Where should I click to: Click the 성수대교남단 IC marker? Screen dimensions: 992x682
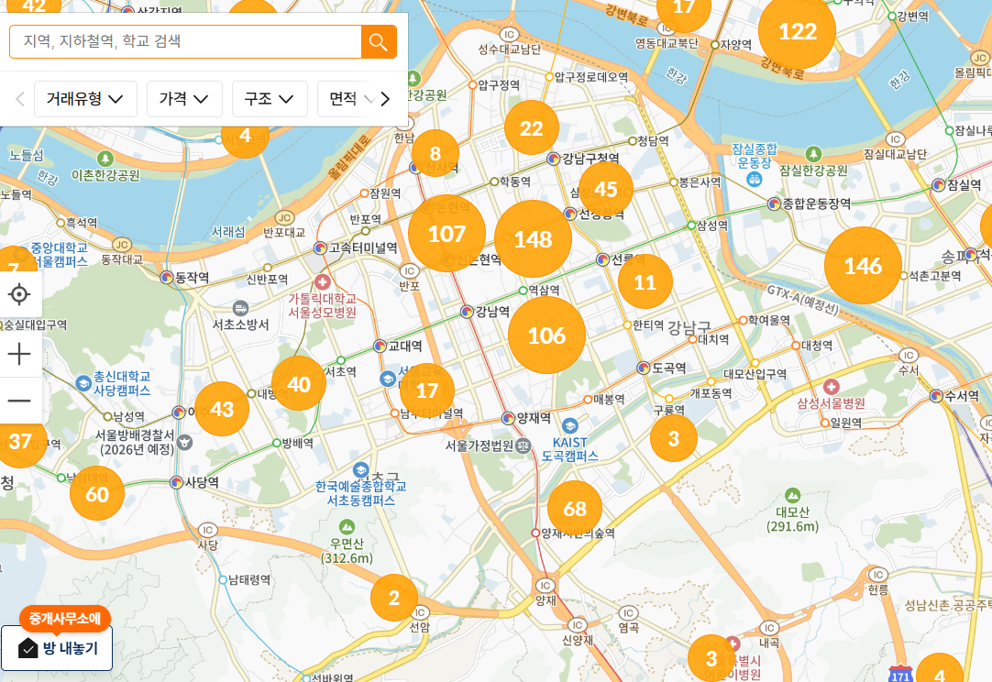click(x=509, y=34)
